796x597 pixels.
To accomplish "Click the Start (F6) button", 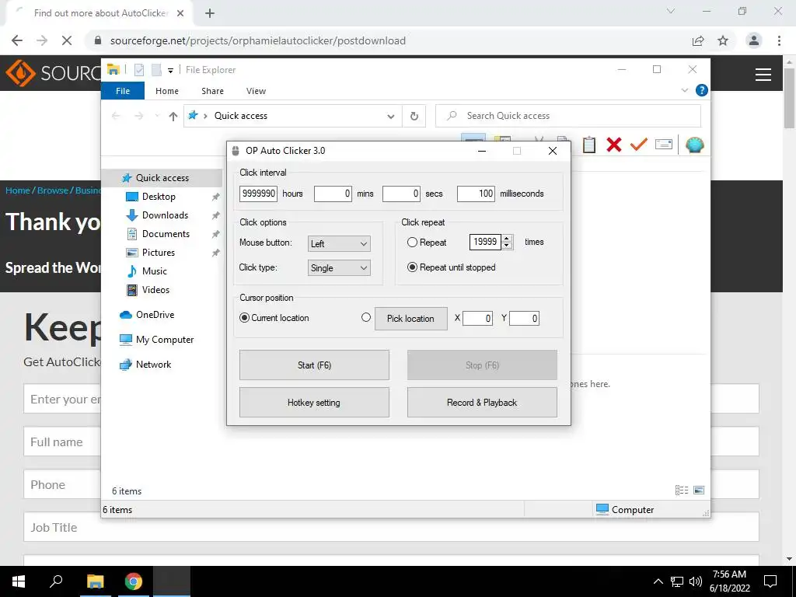I will 314,365.
